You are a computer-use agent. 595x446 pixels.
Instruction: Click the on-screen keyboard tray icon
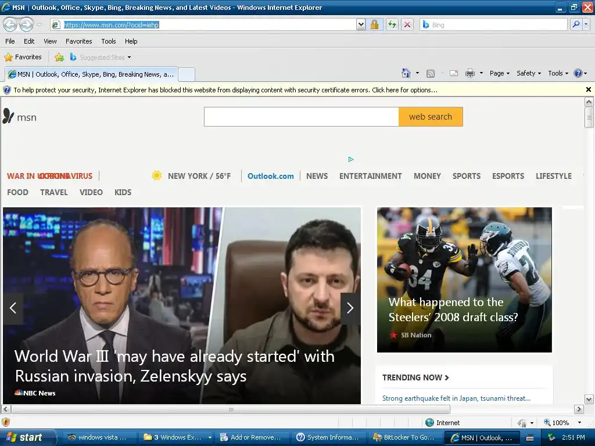tap(530, 438)
